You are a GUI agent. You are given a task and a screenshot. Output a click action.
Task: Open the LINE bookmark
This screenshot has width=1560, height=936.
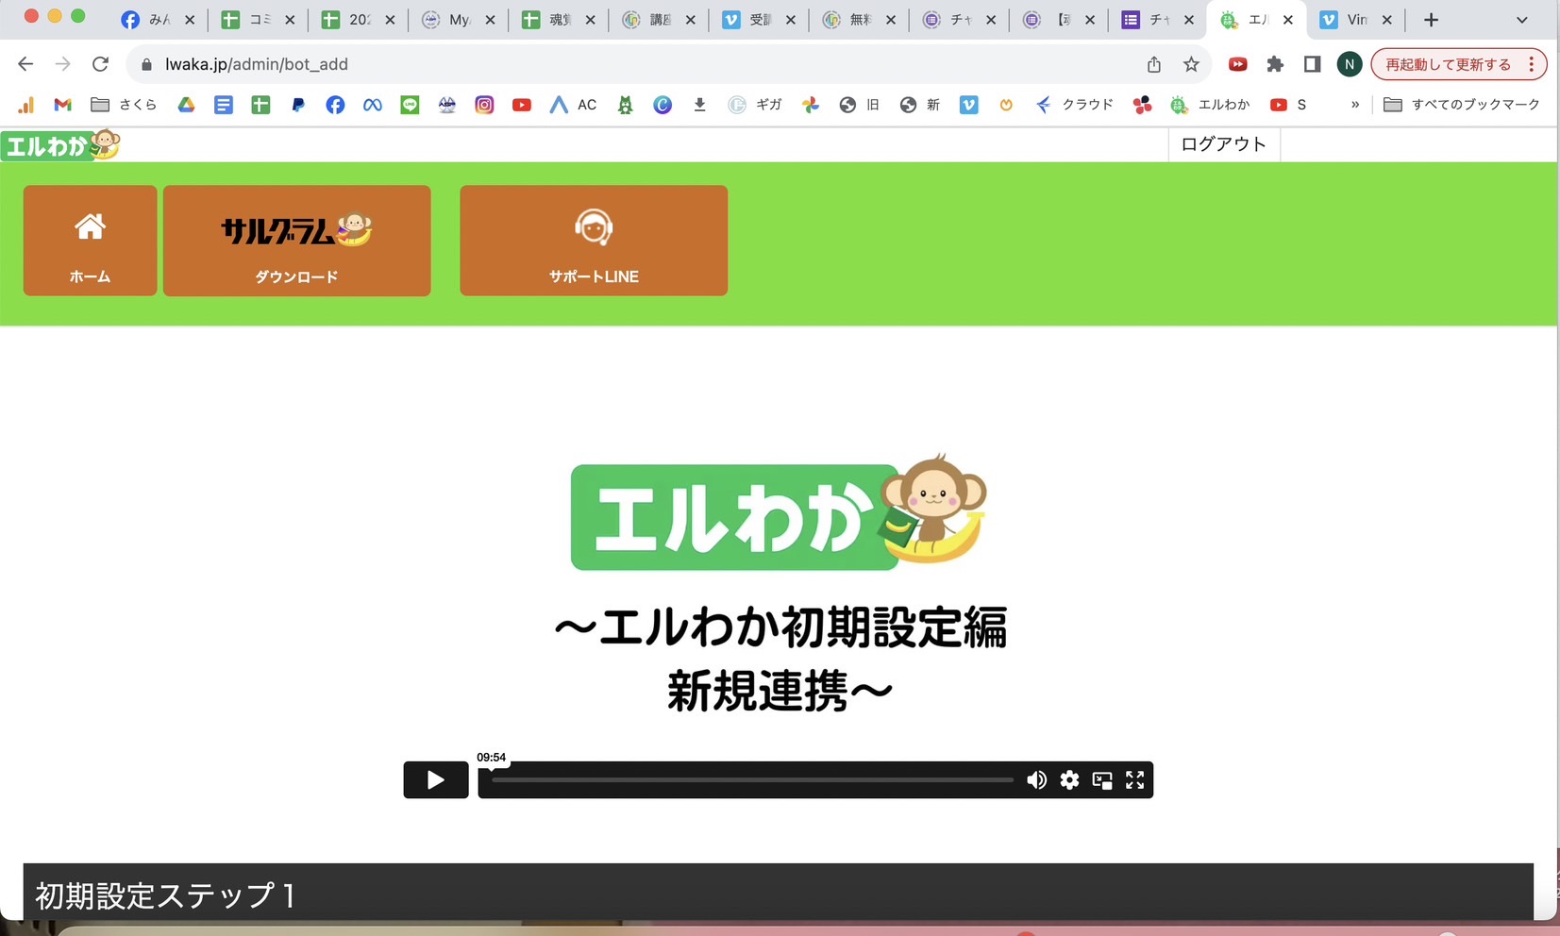[410, 105]
